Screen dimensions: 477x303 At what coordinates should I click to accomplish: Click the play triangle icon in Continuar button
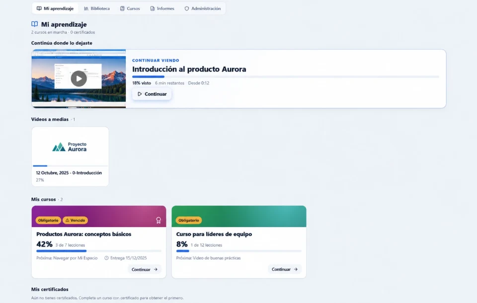point(140,94)
